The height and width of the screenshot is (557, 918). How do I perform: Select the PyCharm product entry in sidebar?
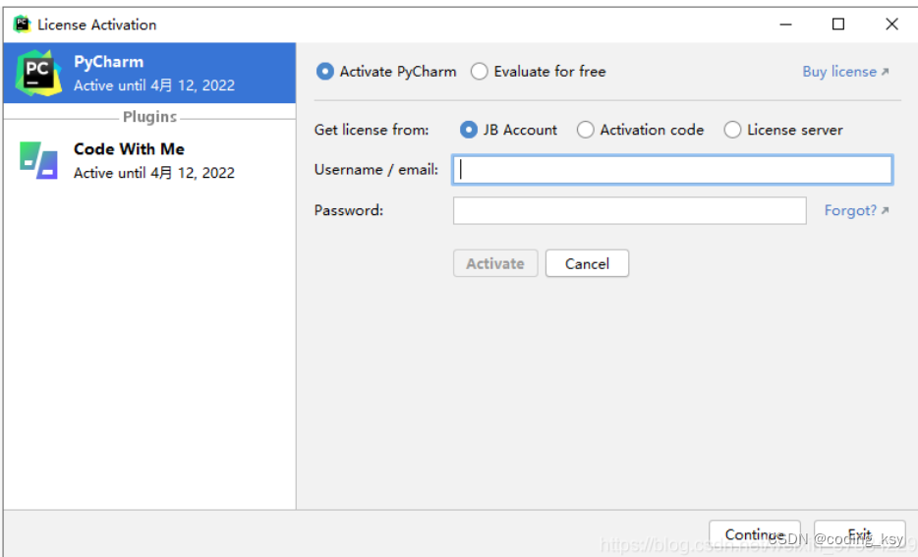pos(149,73)
